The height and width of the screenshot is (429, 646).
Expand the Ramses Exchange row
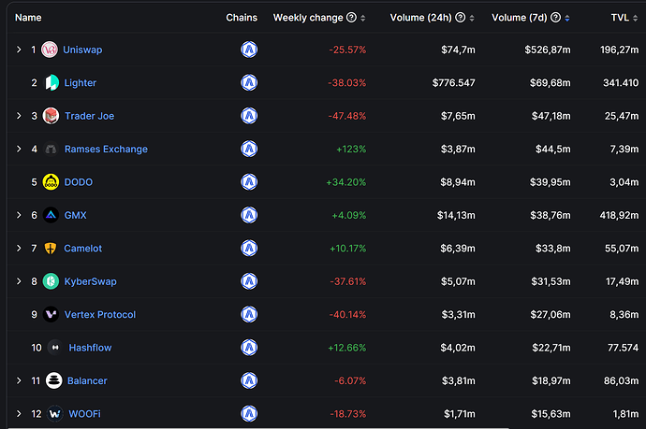click(x=19, y=149)
